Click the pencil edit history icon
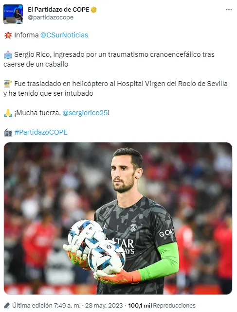Screen dimensions: 237x312 (x=7, y=305)
